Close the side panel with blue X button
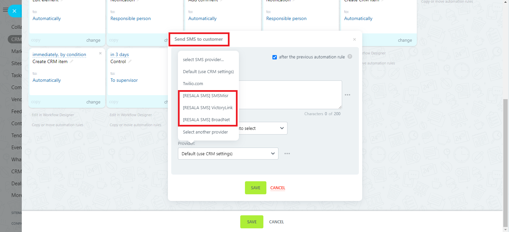509x232 pixels. click(14, 11)
